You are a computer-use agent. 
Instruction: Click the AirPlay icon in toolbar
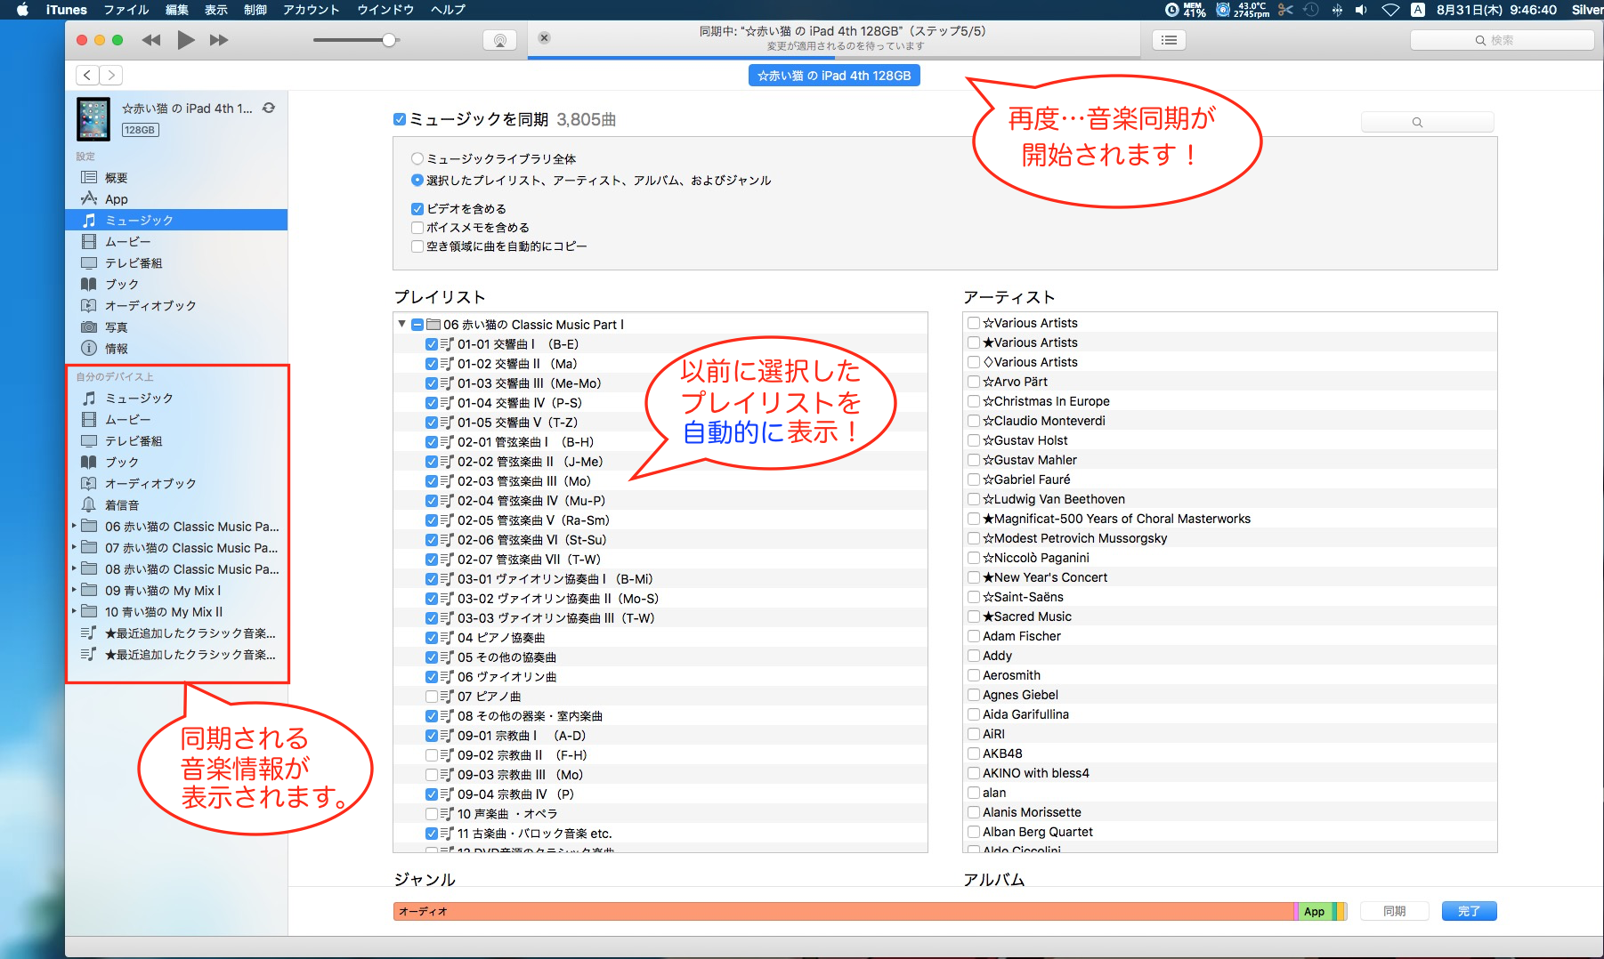point(499,40)
